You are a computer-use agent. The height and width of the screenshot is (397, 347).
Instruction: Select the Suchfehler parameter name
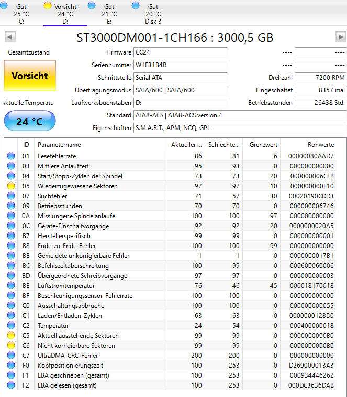(x=52, y=196)
